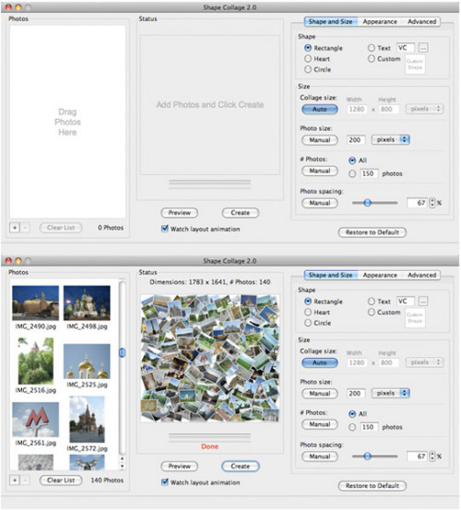Select Heart shape in bottom window

(x=308, y=312)
